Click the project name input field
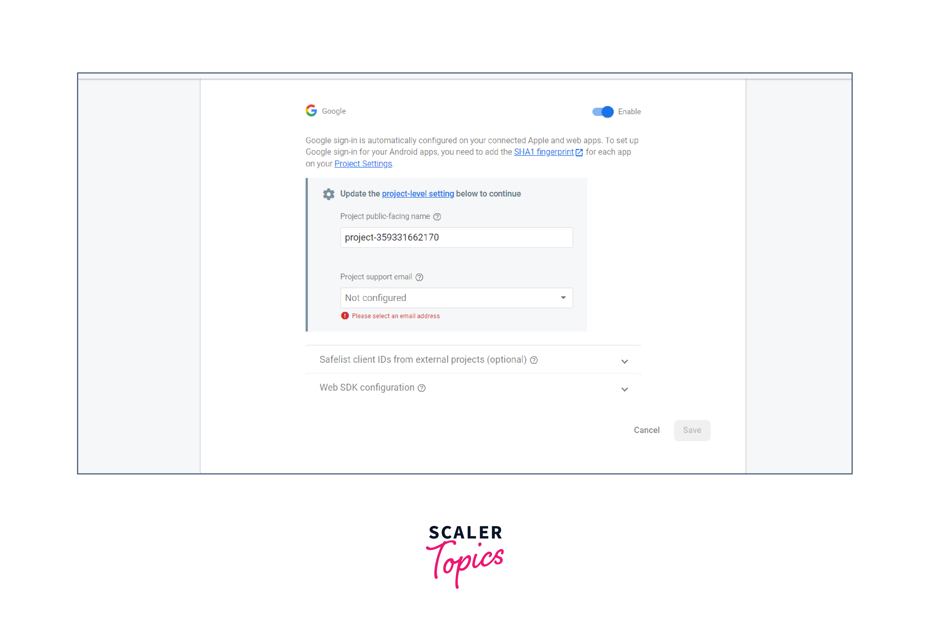930x641 pixels. tap(454, 237)
